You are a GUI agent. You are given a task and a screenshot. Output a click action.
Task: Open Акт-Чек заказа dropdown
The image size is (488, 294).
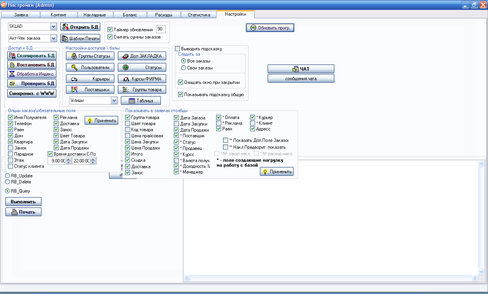(53, 39)
